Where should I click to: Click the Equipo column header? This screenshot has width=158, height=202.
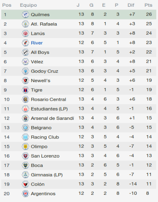[x=28, y=5]
